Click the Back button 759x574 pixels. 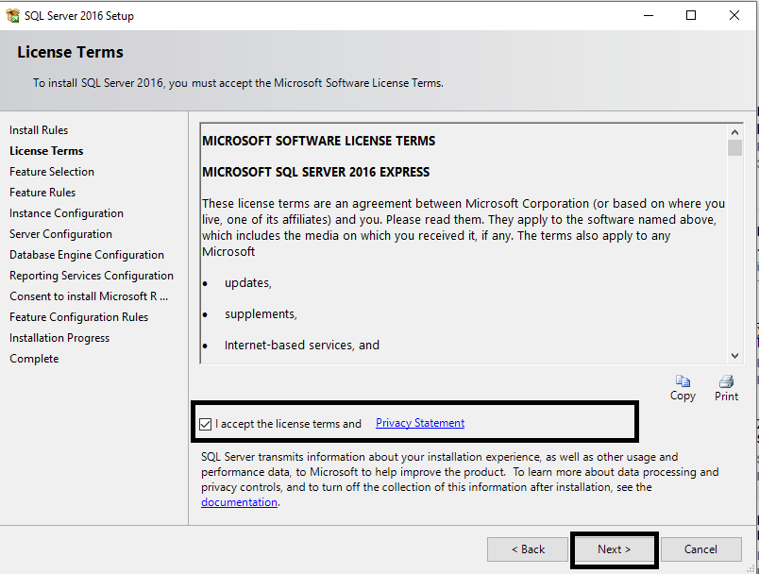527,549
